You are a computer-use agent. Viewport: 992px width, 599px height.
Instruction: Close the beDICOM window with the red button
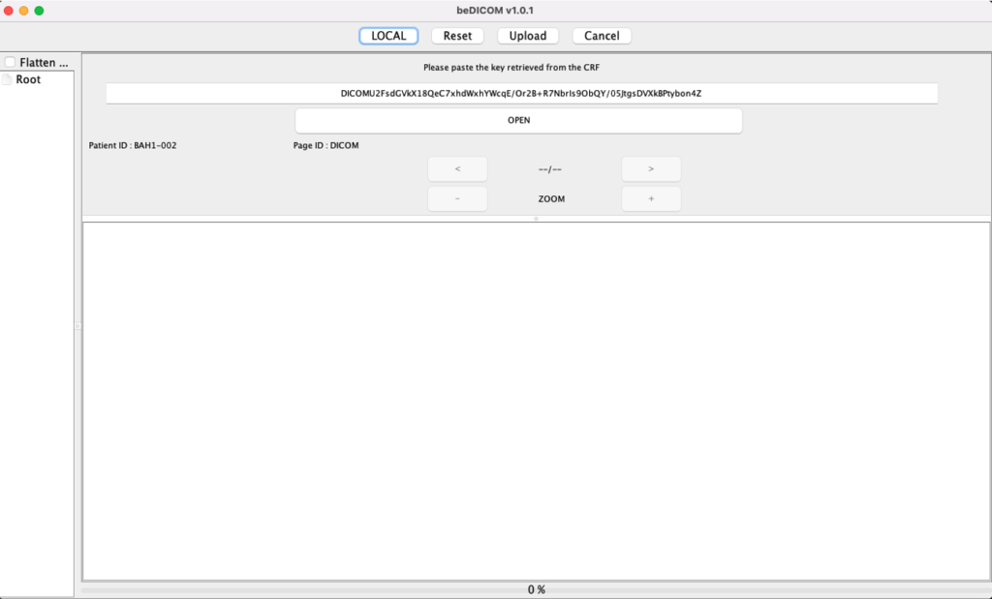pos(9,10)
